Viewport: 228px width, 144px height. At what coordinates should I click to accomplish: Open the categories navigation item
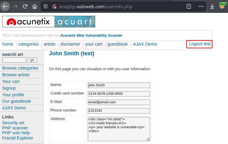pos(28,44)
